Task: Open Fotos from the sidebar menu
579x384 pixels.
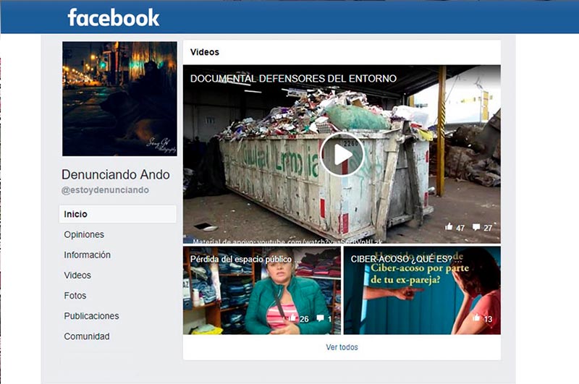Action: click(75, 295)
